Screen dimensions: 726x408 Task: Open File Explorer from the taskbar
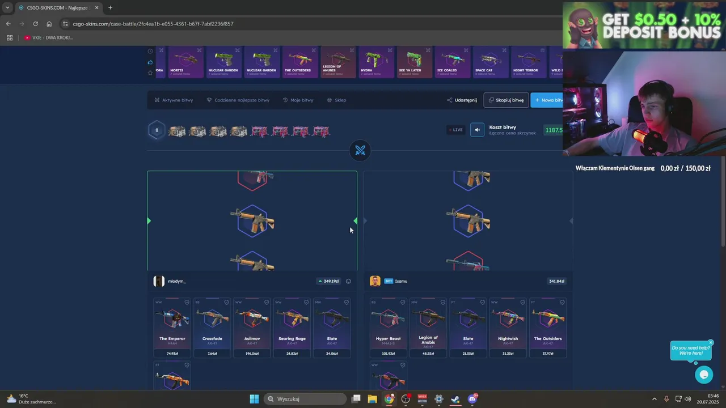tap(372, 399)
